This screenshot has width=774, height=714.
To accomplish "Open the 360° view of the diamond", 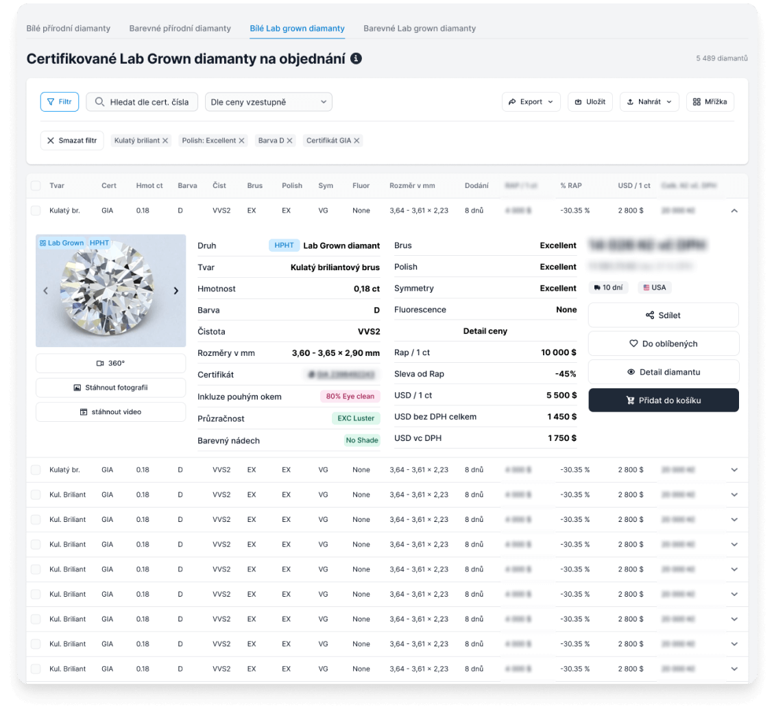I will [110, 364].
